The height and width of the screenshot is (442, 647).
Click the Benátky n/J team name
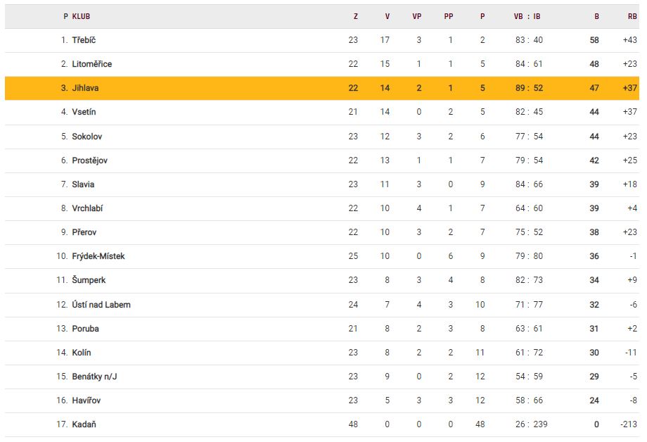coord(94,377)
